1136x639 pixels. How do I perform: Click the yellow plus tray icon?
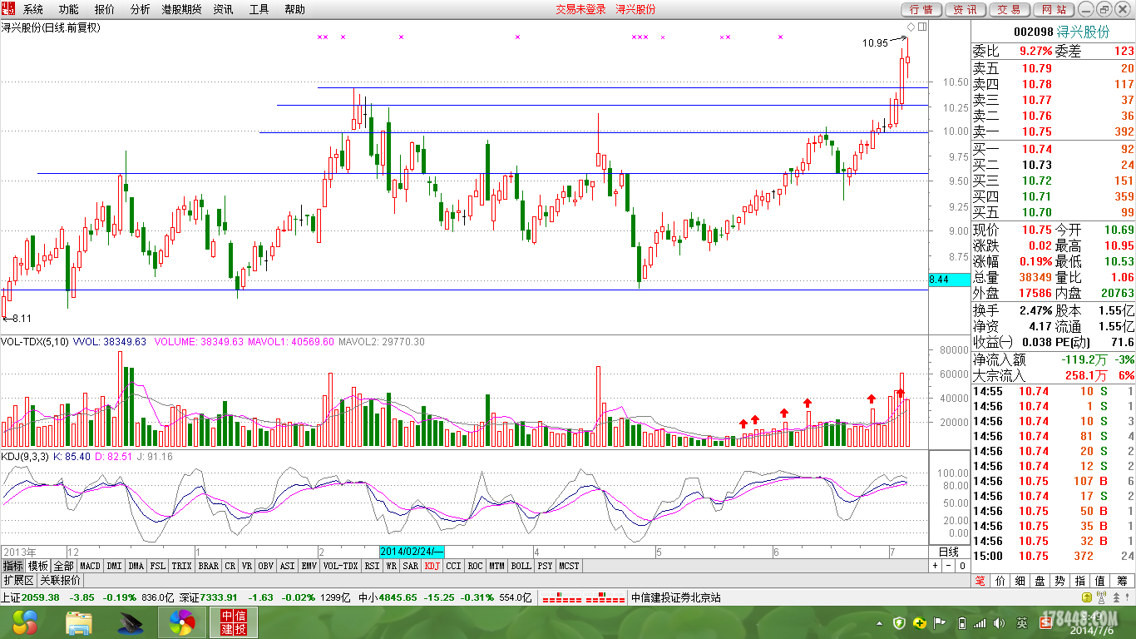pyautogui.click(x=920, y=622)
